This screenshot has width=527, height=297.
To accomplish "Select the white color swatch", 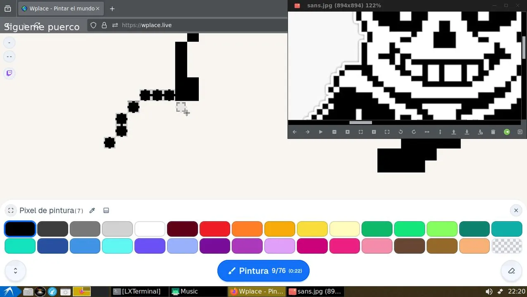I will click(150, 229).
